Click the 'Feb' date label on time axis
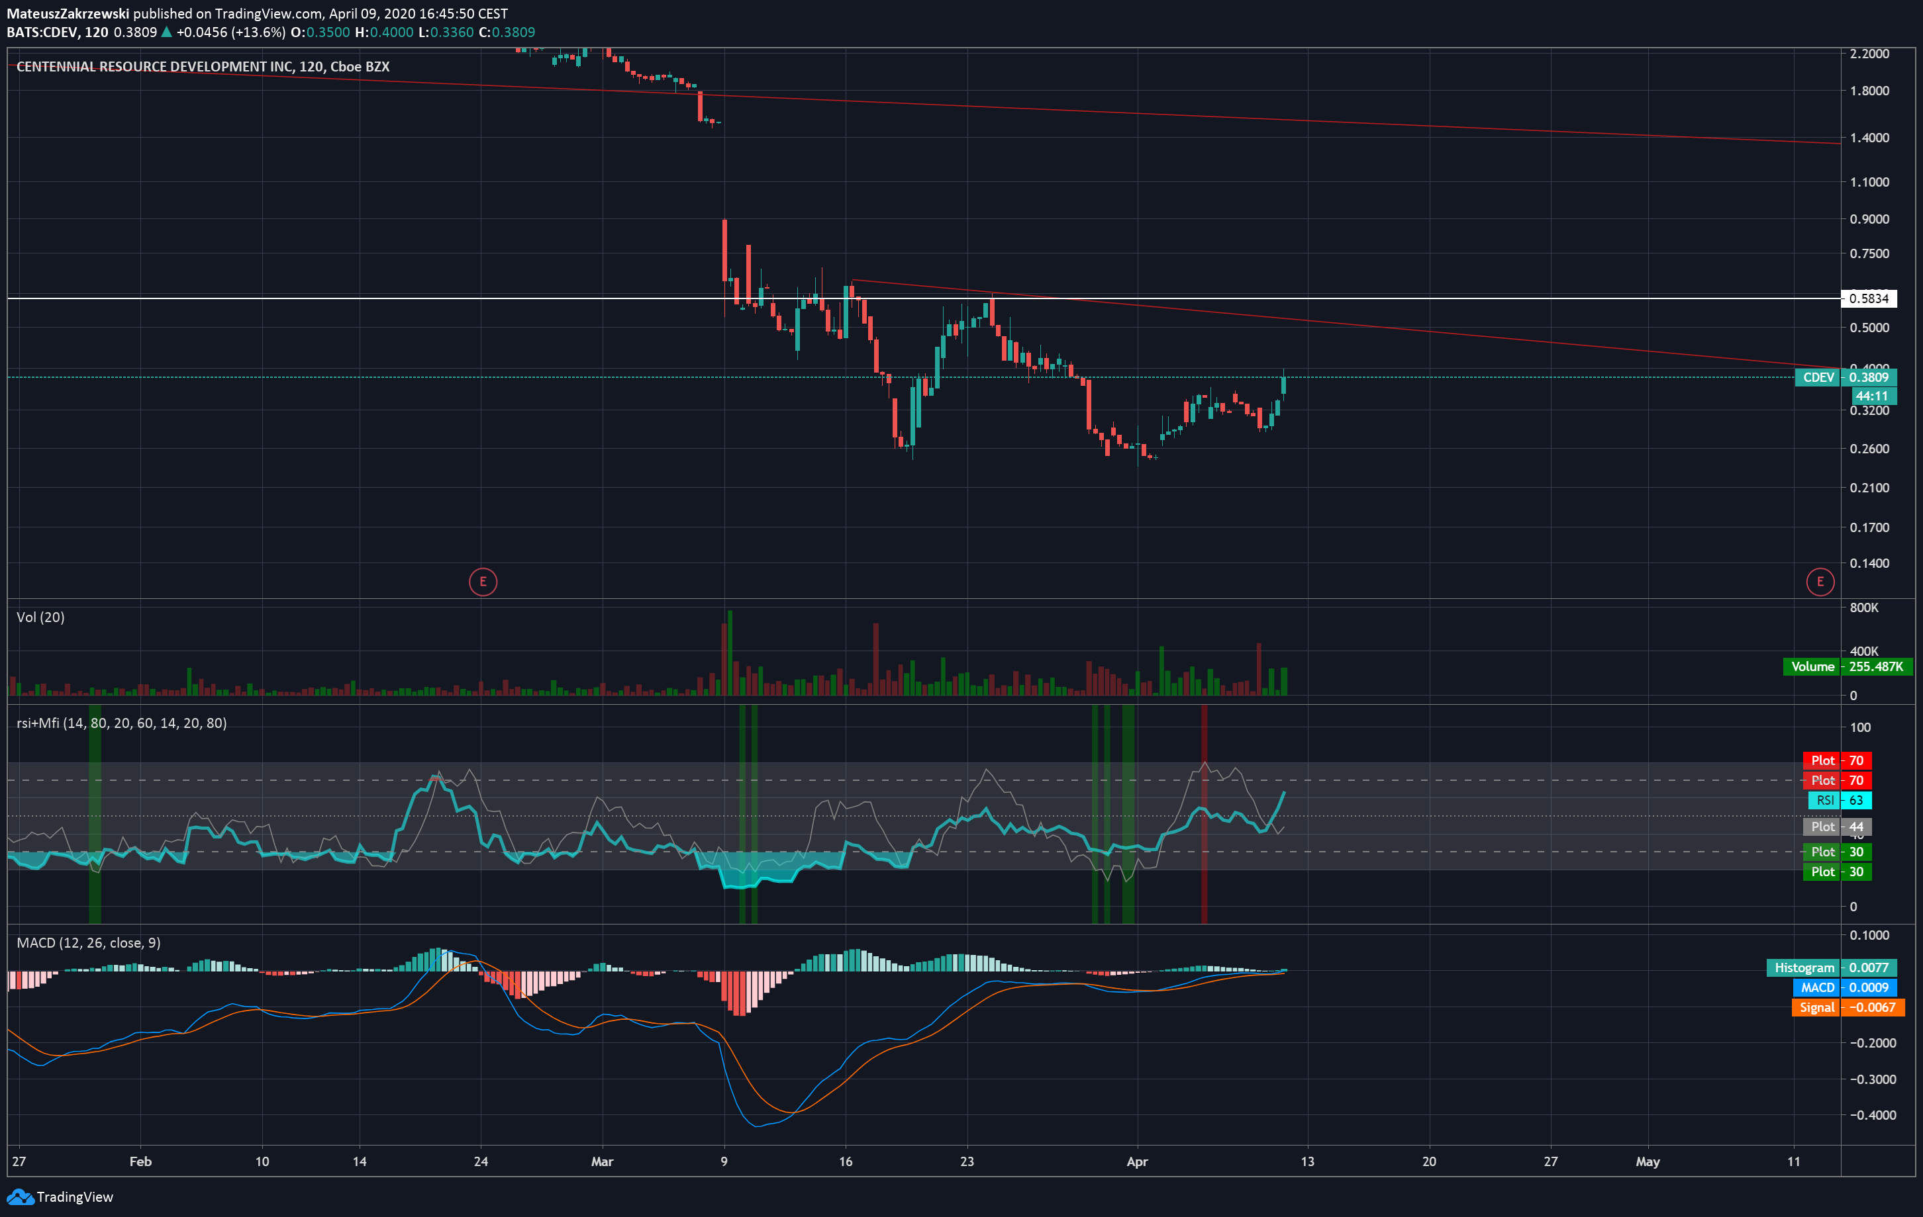 coord(140,1162)
